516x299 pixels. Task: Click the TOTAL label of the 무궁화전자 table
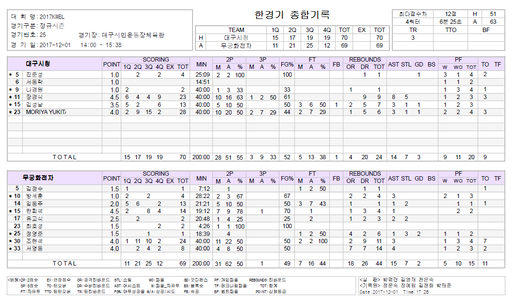click(64, 264)
